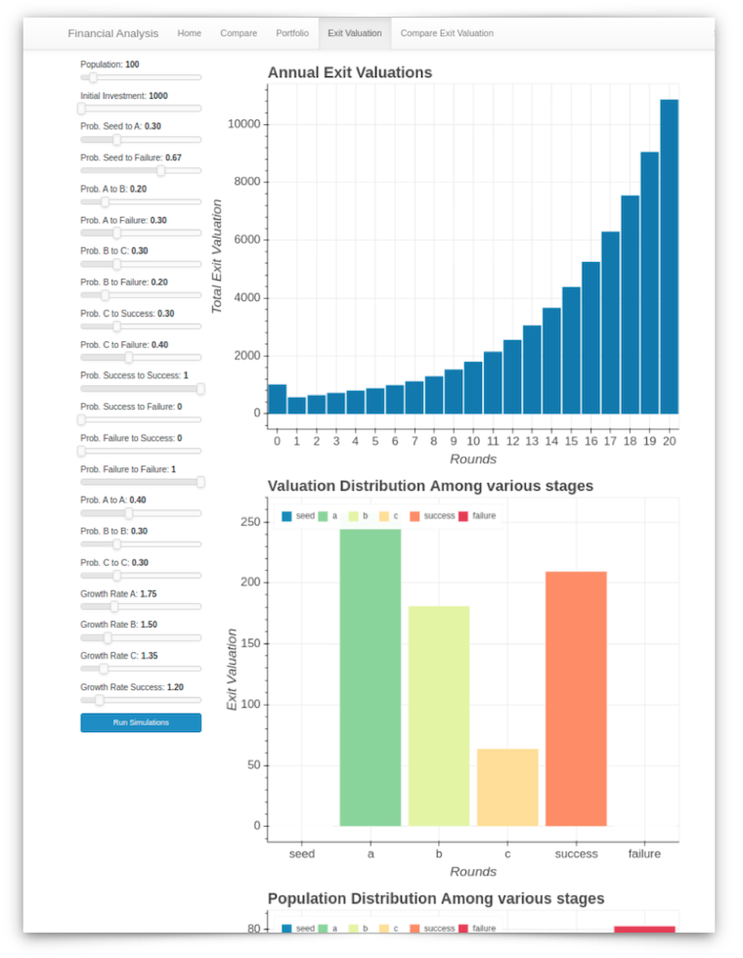The image size is (743, 958).
Task: Click the 'Annual Exit Valuations' chart title
Action: pyautogui.click(x=350, y=72)
